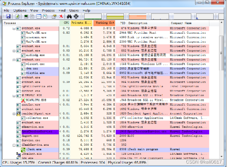The width and height of the screenshot is (227, 167).
Task: Open the Find menu
Action: [x=62, y=10]
